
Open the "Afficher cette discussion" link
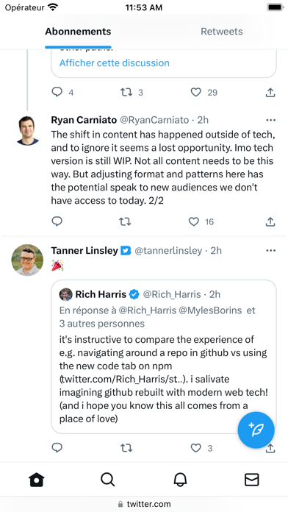[115, 63]
